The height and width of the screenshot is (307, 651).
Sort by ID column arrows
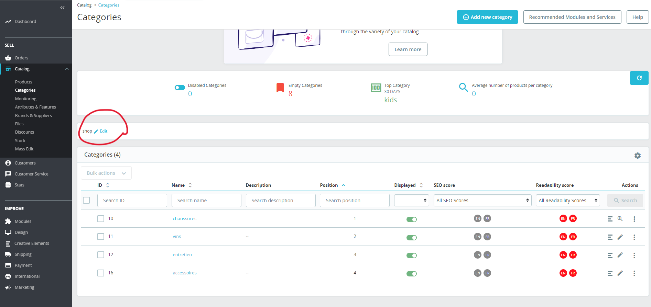(x=108, y=185)
